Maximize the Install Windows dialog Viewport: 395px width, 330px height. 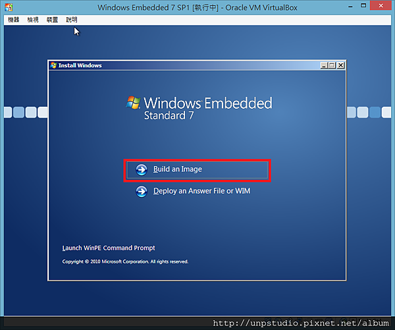[x=332, y=65]
